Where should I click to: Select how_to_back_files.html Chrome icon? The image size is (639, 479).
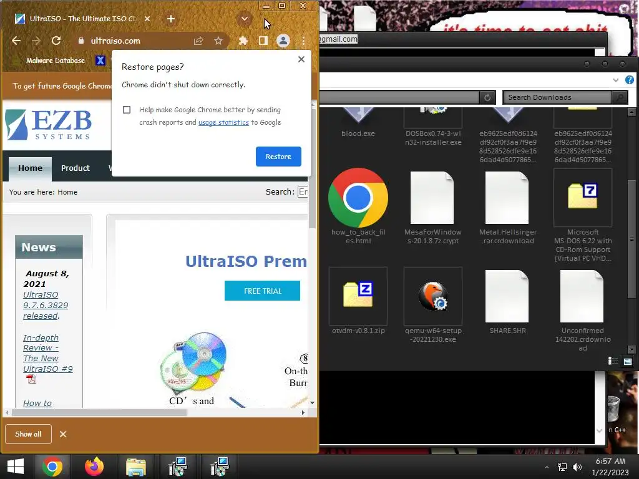[x=358, y=206]
